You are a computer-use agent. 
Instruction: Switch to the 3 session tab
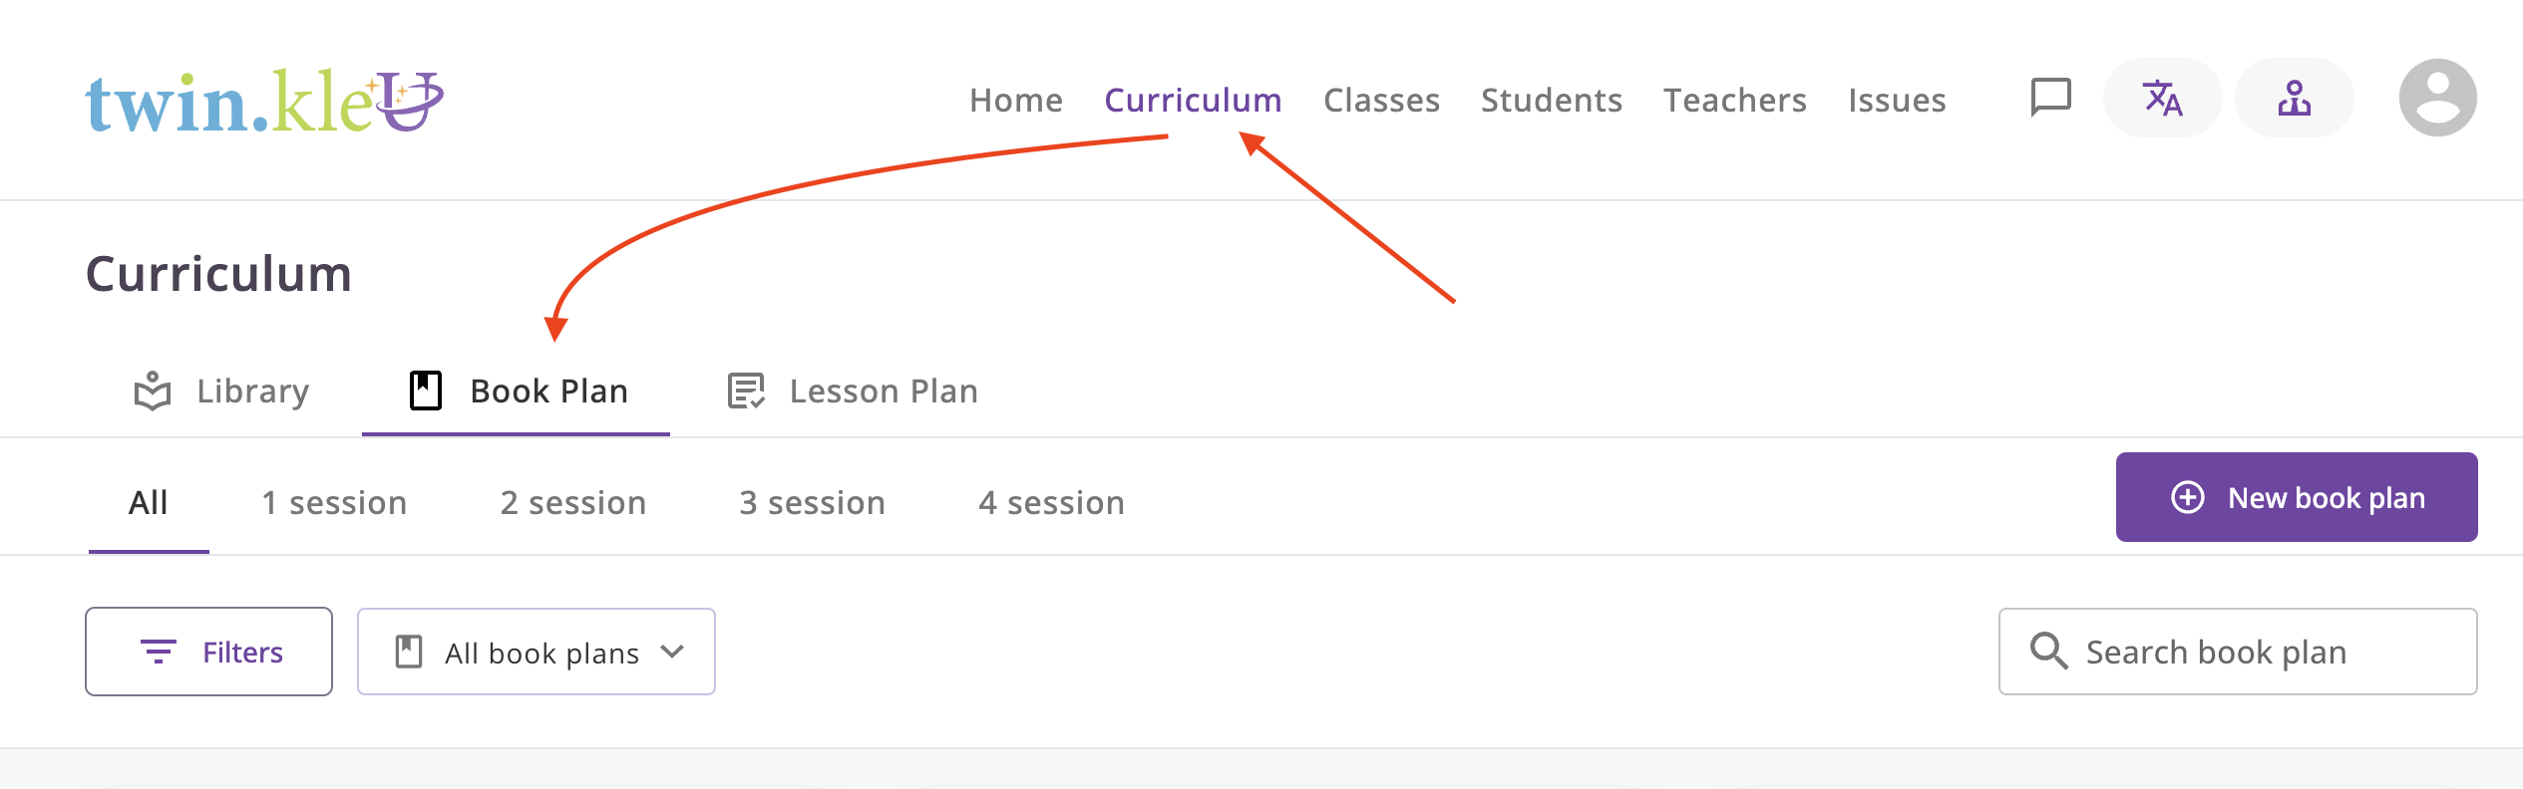tap(812, 502)
